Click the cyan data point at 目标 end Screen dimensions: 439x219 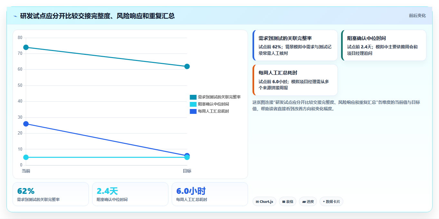187,157
